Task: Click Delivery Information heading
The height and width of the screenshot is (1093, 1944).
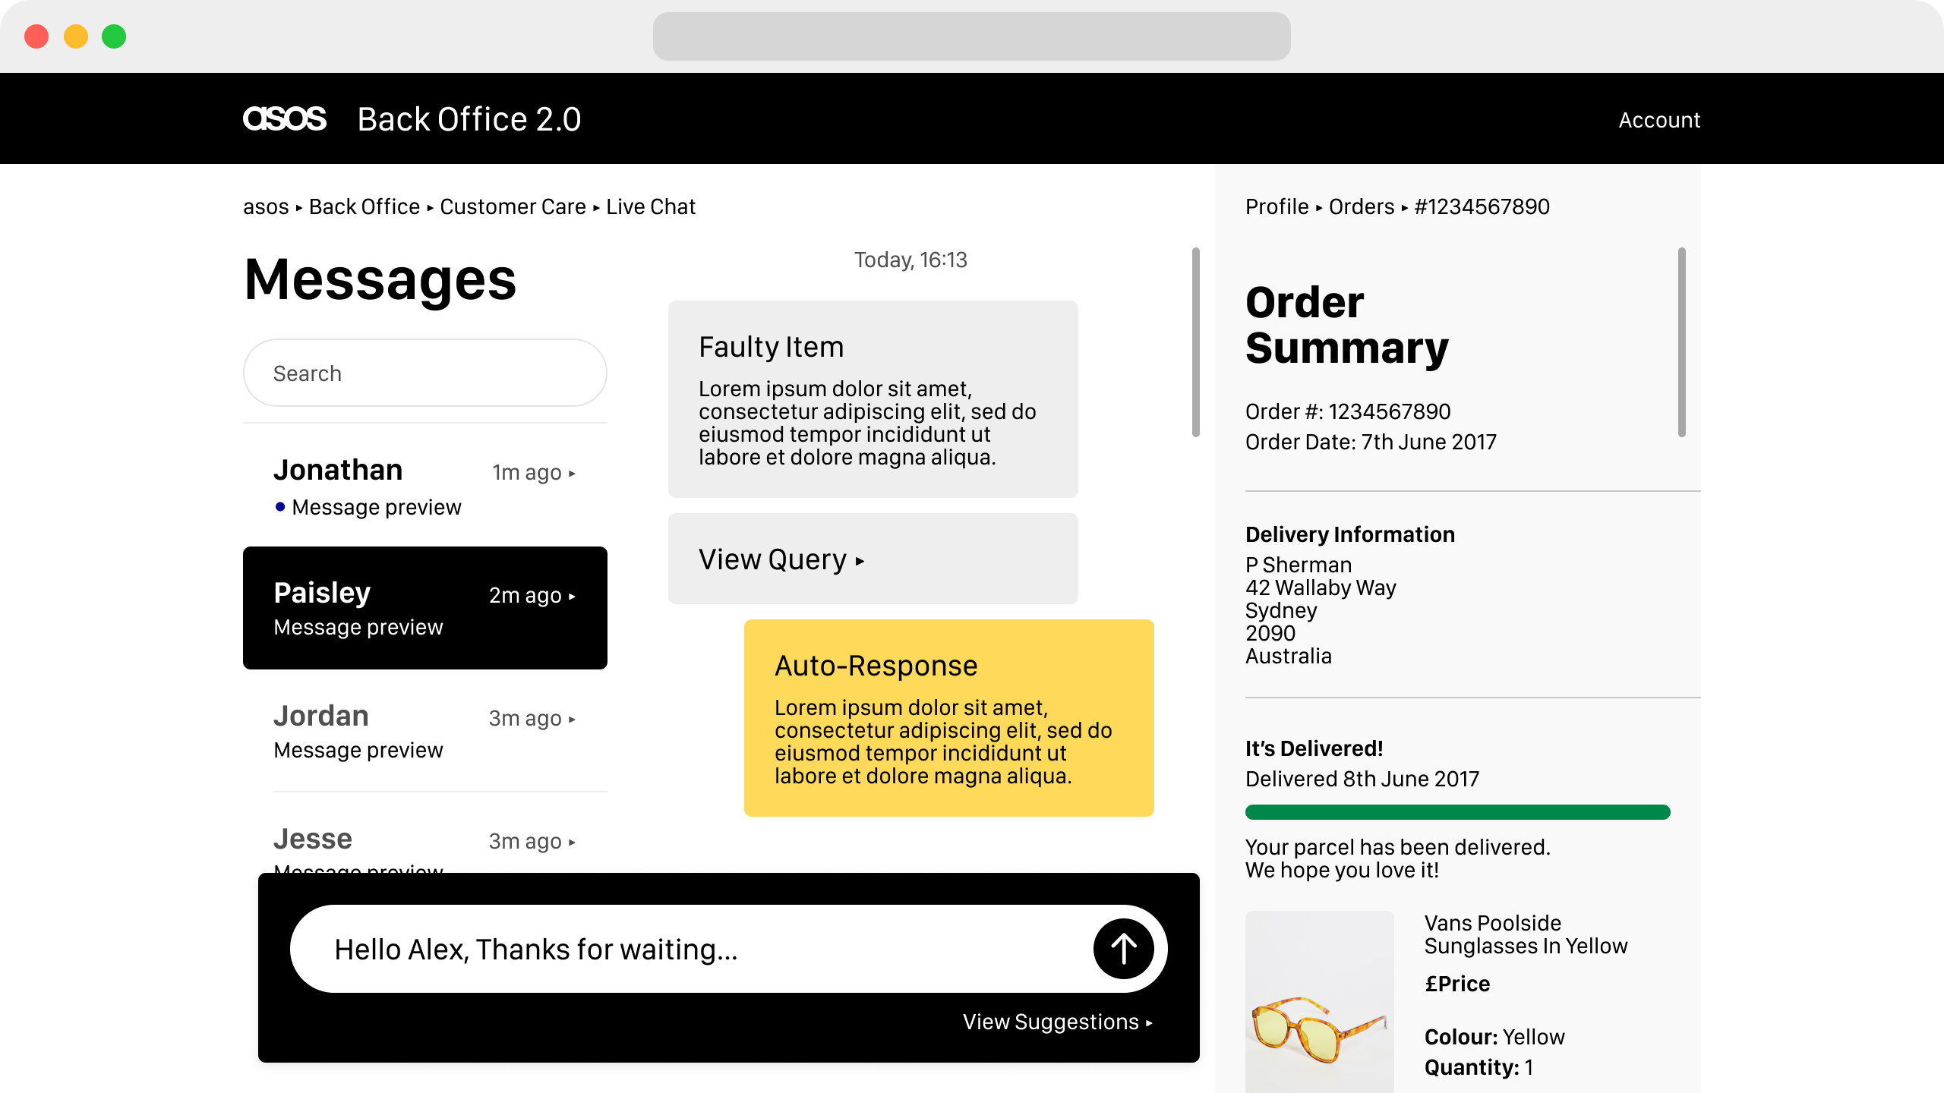Action: click(1350, 534)
